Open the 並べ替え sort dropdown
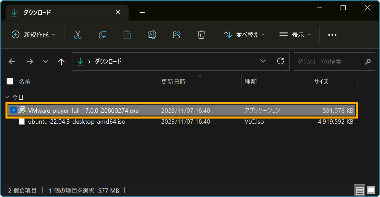Screen dimensions: 380x197 coord(244,35)
